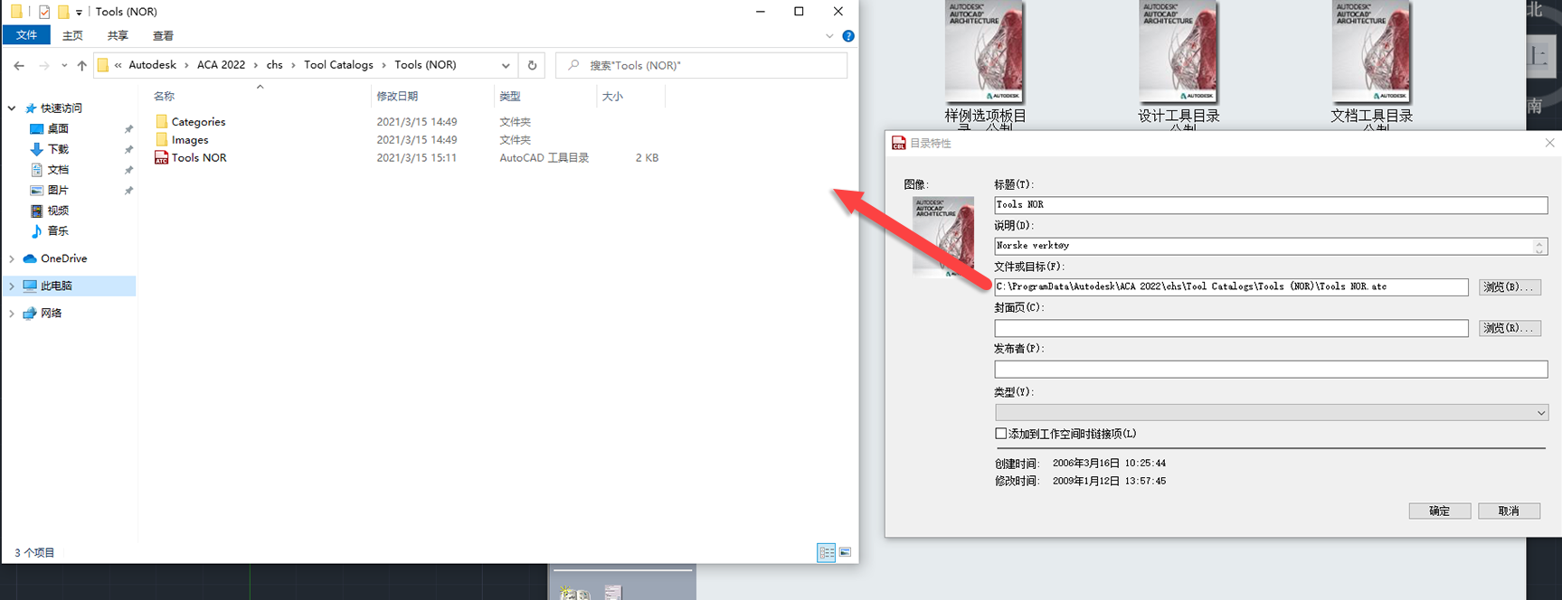1562x600 pixels.
Task: Open Pictures (图片) in Quick access
Action: coord(50,191)
